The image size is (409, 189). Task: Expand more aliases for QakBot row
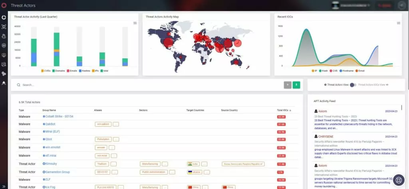[116, 124]
